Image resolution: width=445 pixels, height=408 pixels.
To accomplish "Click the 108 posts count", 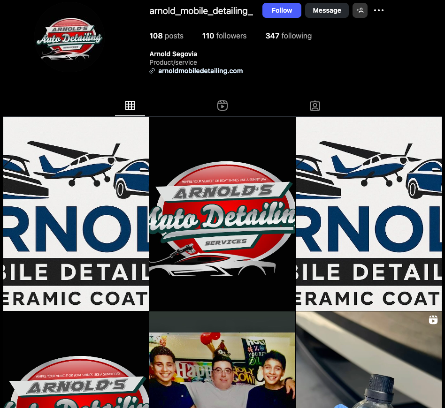I will [x=166, y=36].
